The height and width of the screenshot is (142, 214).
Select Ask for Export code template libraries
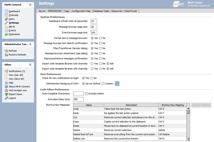108,69
